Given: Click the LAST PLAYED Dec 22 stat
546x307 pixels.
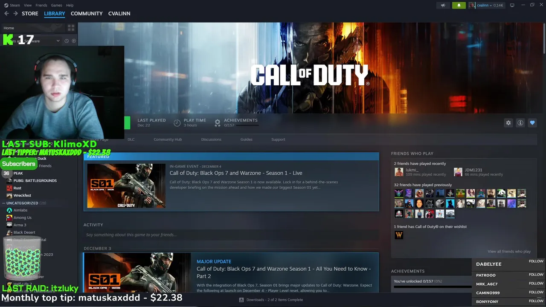Looking at the screenshot, I should click(x=151, y=123).
